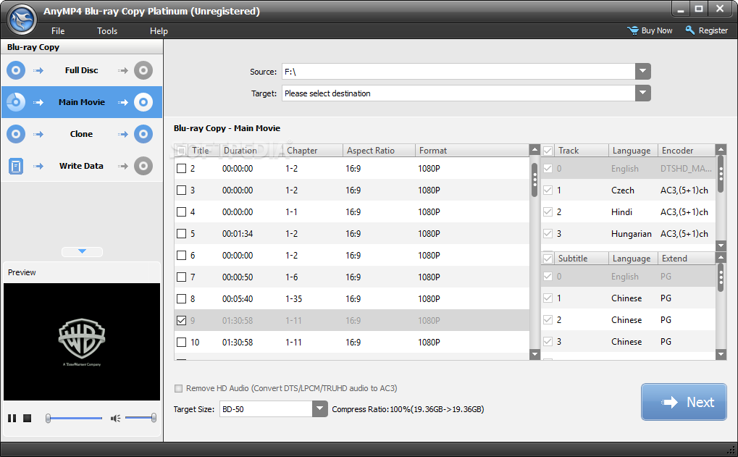Check title 10 checkbox

coord(181,342)
